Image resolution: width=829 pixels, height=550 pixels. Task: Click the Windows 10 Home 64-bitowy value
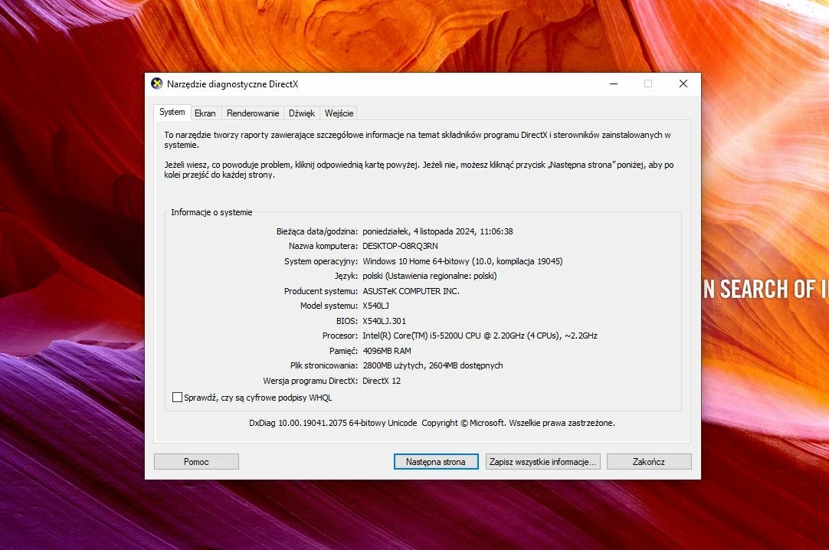coord(463,261)
